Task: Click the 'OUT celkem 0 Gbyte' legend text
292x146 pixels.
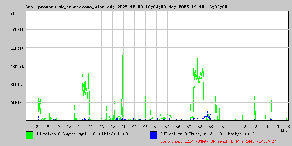Action: click(x=180, y=134)
